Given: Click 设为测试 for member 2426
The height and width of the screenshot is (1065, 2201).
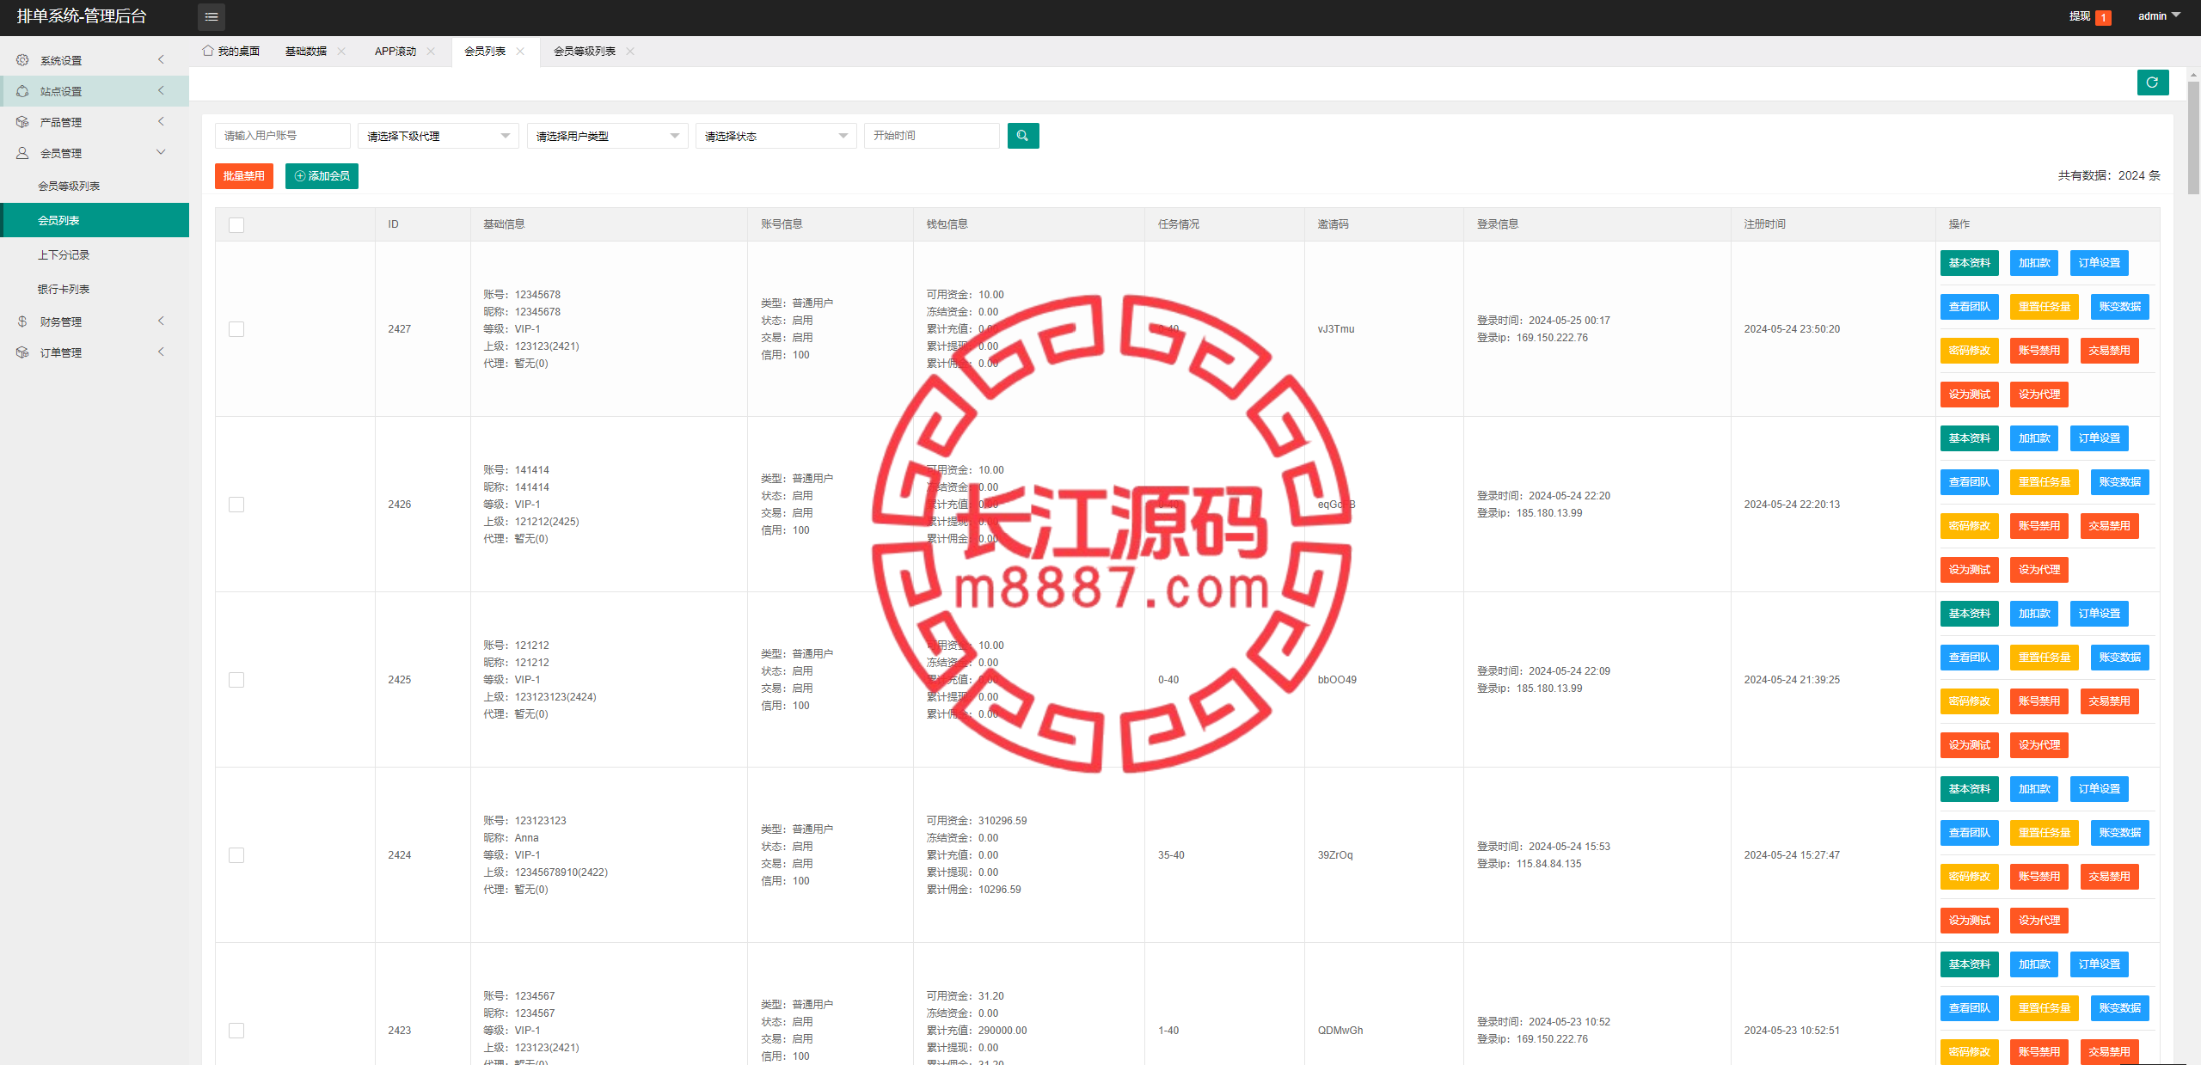Looking at the screenshot, I should click(x=1970, y=570).
